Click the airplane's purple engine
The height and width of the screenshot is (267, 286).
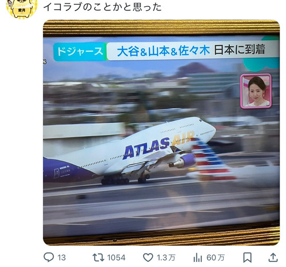click(182, 161)
